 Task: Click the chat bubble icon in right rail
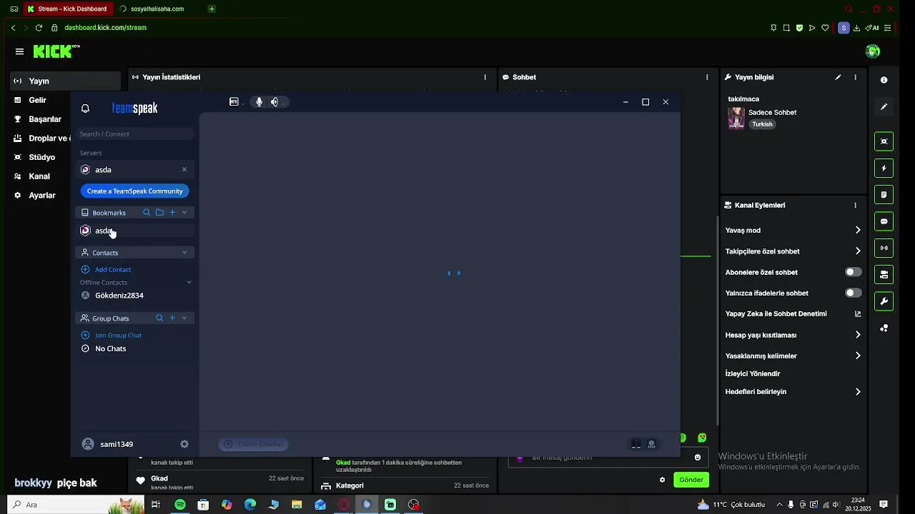tap(884, 221)
